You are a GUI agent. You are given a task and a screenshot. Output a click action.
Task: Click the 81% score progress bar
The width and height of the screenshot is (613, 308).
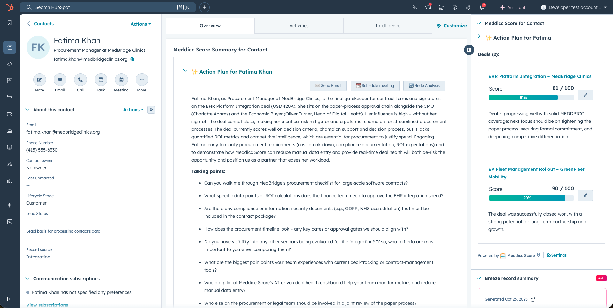click(523, 98)
